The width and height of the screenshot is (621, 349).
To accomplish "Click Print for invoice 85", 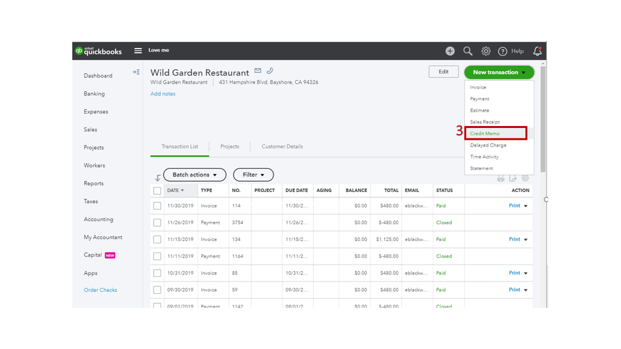I will coord(515,273).
